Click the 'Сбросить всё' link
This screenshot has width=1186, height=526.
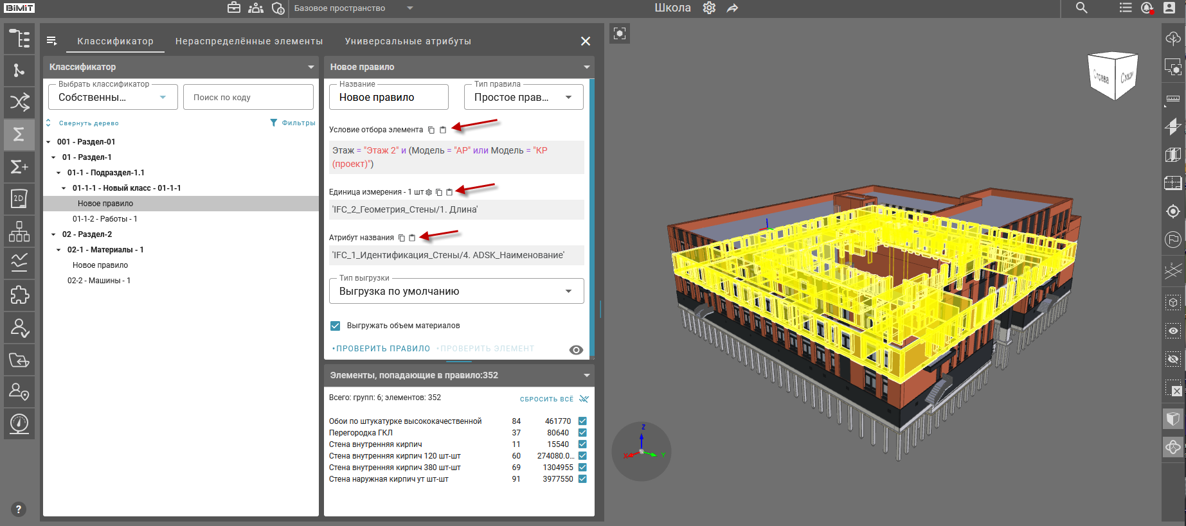pyautogui.click(x=546, y=399)
